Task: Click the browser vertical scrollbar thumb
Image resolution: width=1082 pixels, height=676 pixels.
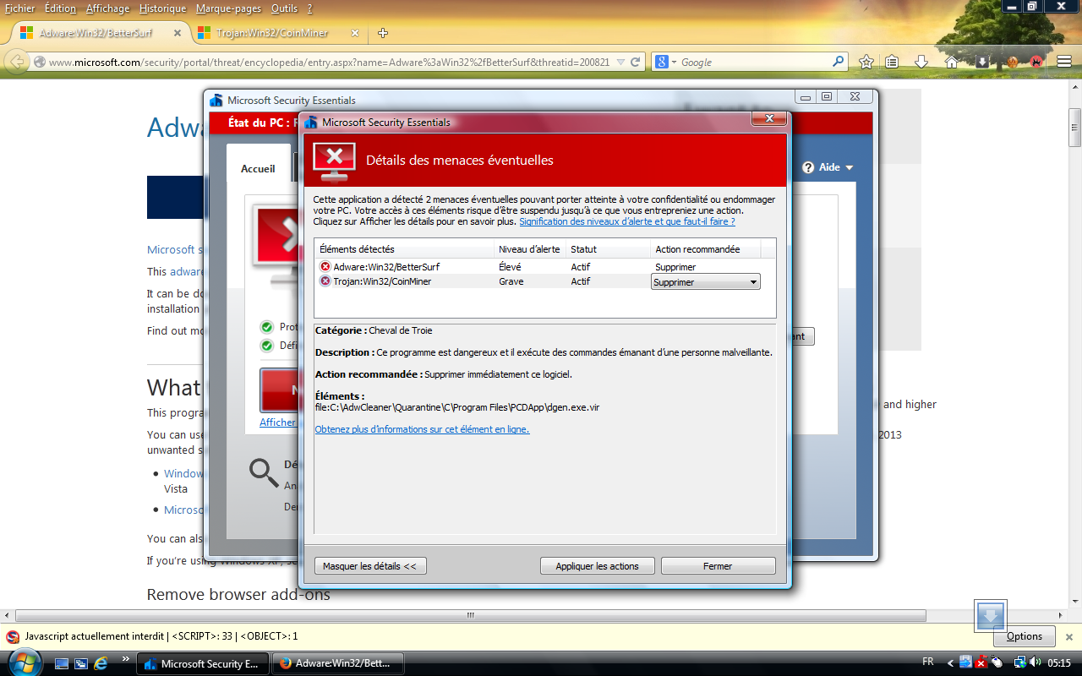Action: [x=1074, y=128]
